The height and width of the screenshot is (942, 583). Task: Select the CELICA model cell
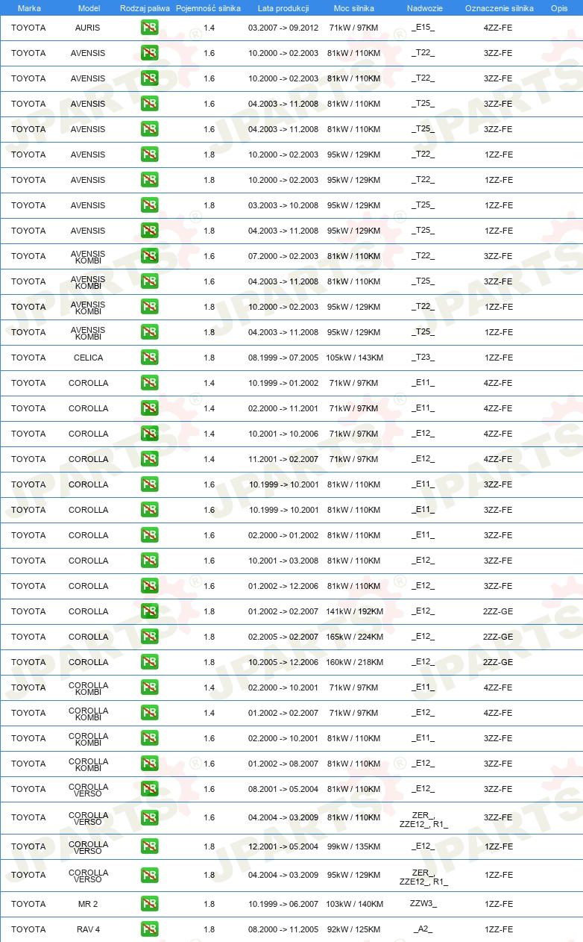click(88, 358)
